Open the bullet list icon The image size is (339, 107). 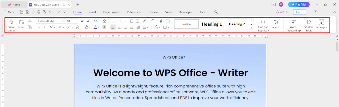pos(113,21)
